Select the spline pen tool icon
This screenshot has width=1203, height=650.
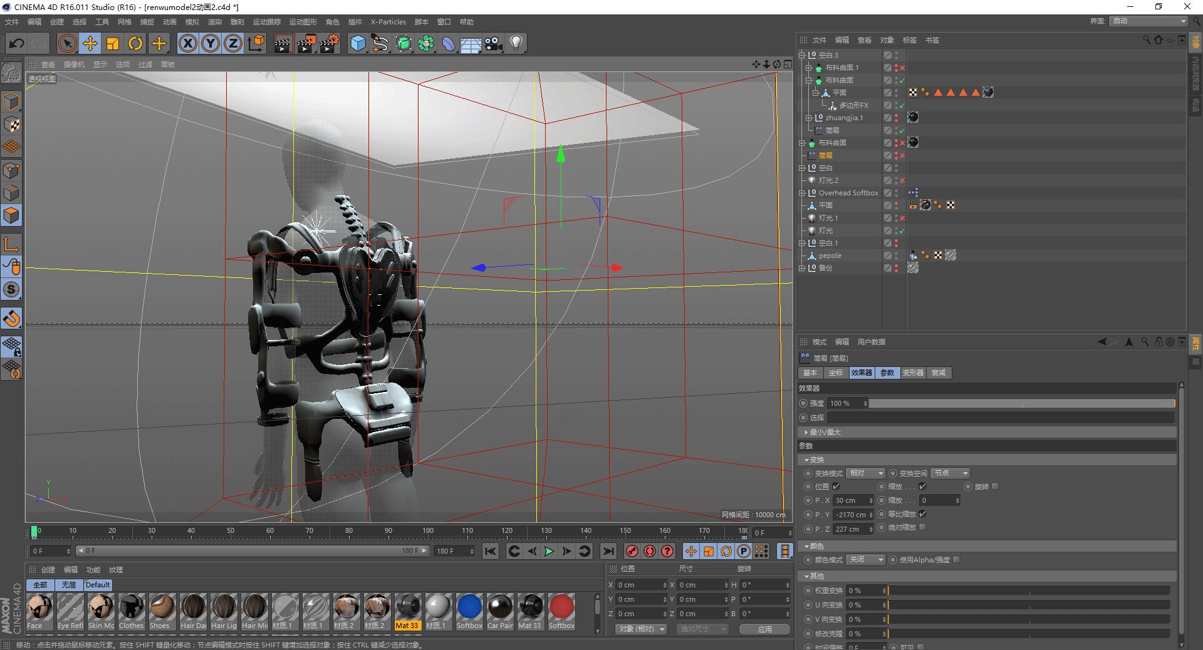[380, 43]
